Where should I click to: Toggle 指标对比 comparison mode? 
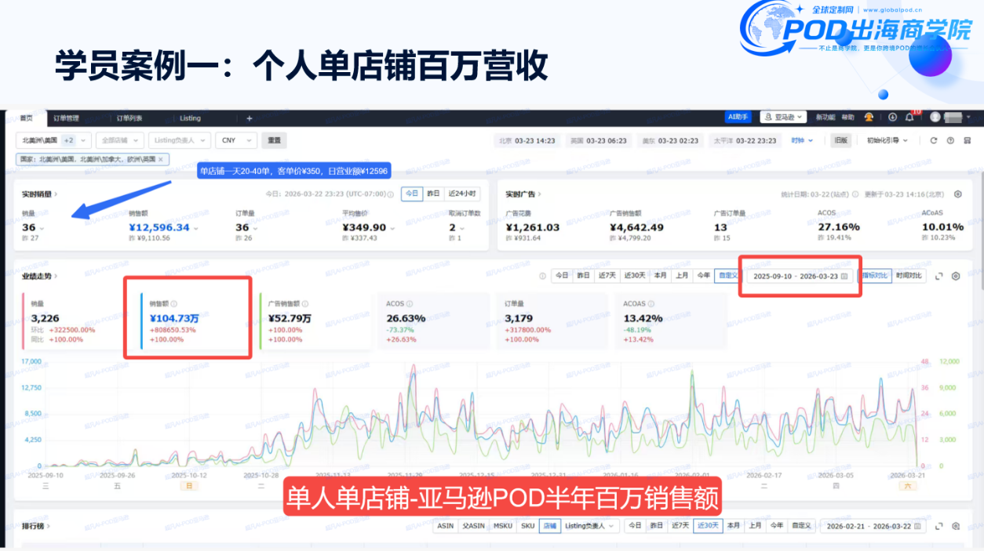(876, 276)
